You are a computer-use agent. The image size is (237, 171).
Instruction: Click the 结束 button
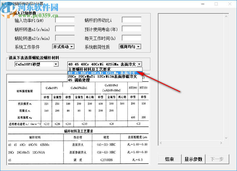(170, 159)
